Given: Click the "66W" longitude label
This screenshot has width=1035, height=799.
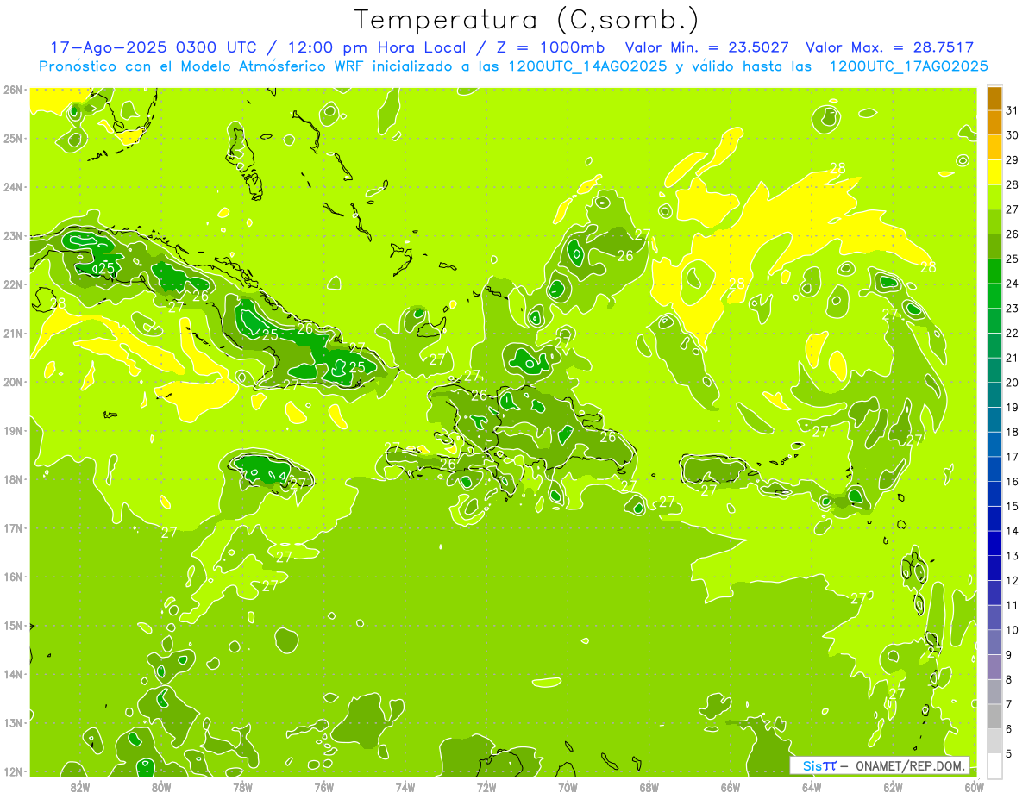Looking at the screenshot, I should click(731, 787).
